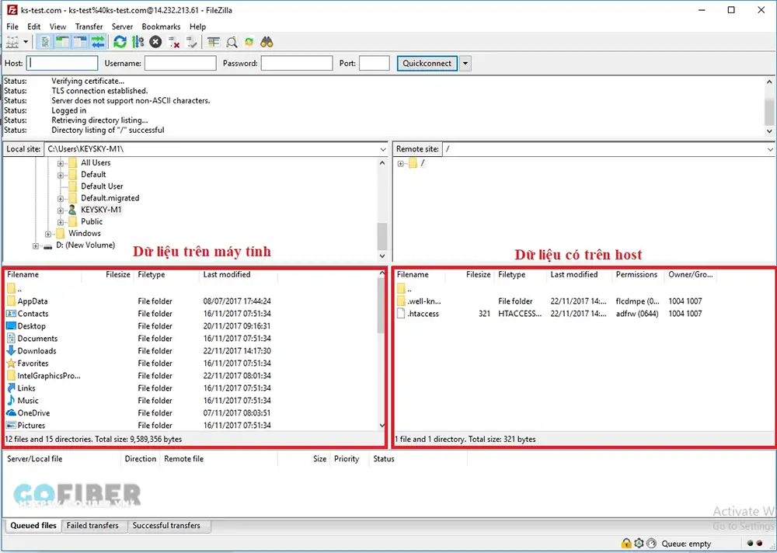Select the Downloads arrow icon in local list

11,351
